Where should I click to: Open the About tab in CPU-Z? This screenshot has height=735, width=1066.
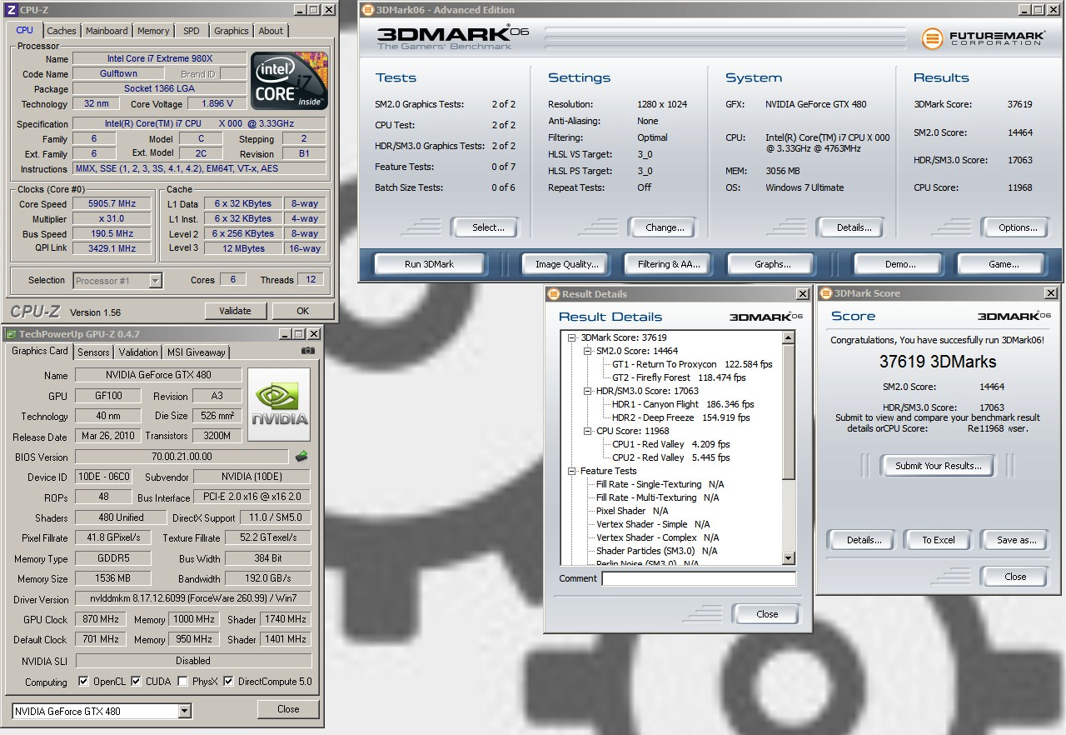pos(271,31)
